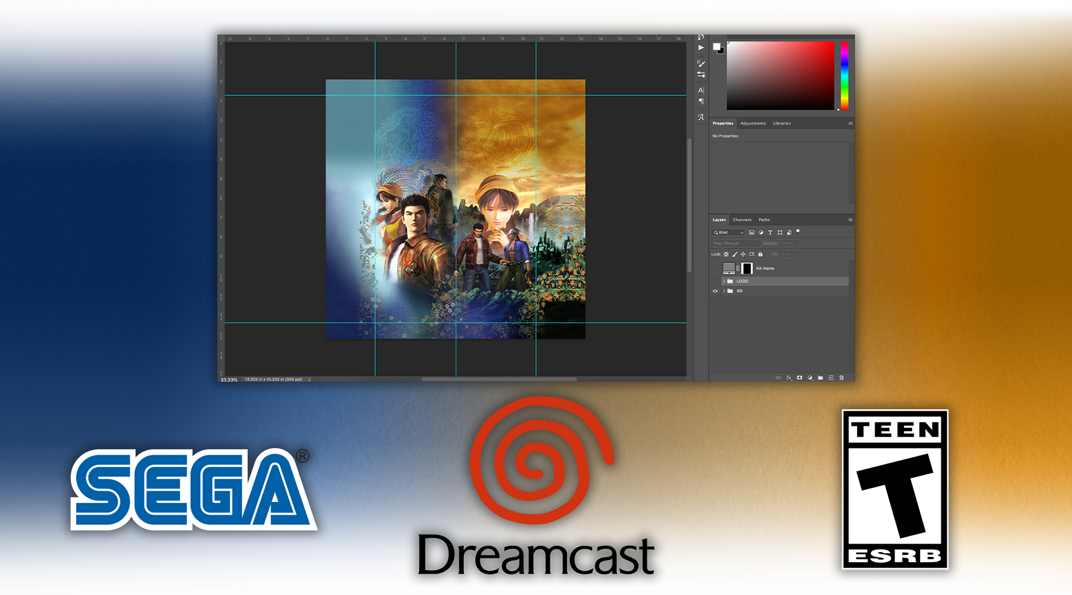The width and height of the screenshot is (1072, 595).
Task: Open the Brushes presets panel icon
Action: click(701, 74)
